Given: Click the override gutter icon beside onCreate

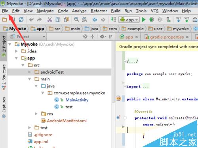Looking at the screenshot, I should (x=118, y=117).
